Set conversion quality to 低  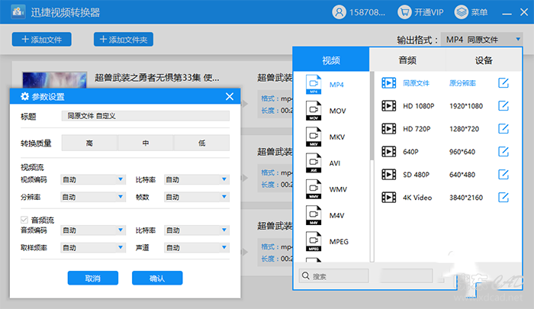pyautogui.click(x=202, y=143)
